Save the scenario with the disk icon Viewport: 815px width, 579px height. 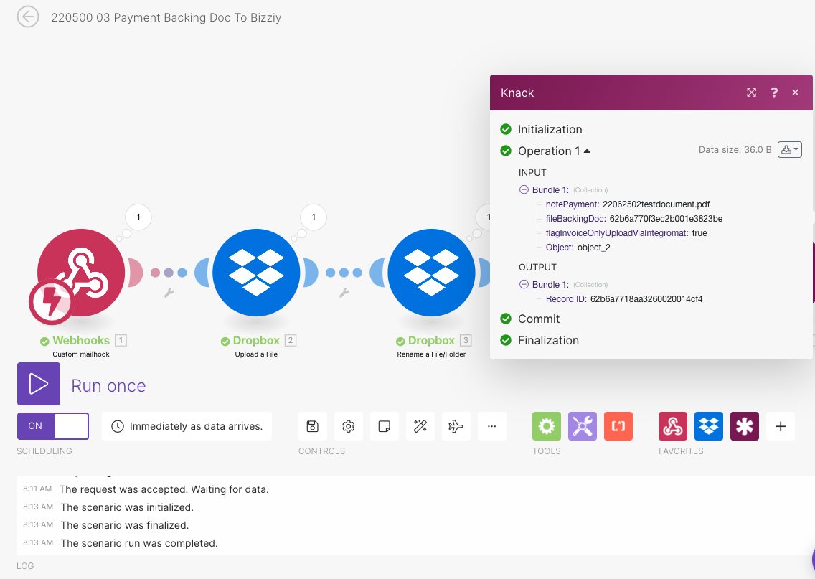[312, 426]
